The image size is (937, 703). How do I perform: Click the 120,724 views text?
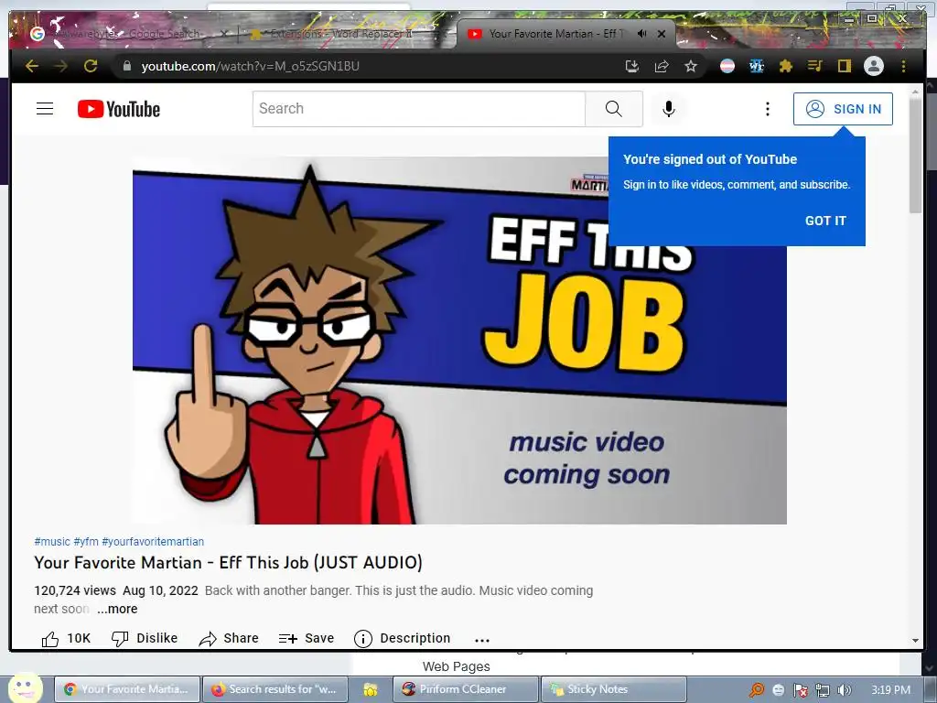coord(75,590)
